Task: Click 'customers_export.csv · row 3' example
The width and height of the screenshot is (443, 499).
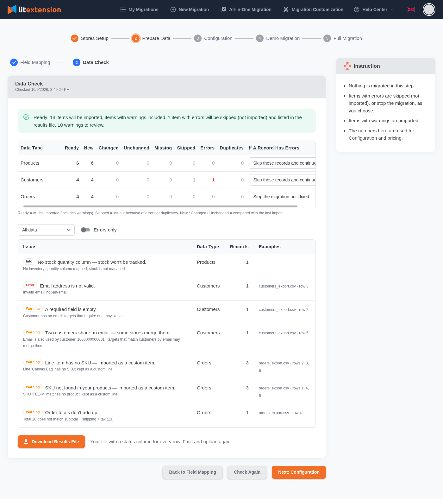Action: [x=284, y=286]
